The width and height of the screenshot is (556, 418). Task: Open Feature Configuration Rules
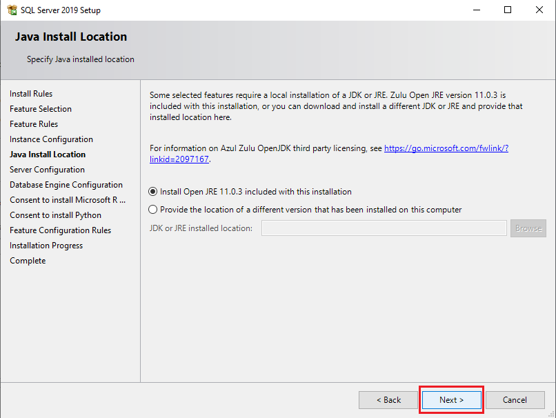tap(60, 230)
